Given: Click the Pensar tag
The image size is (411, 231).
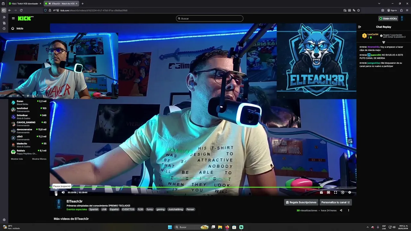Looking at the screenshot, I should [190, 210].
